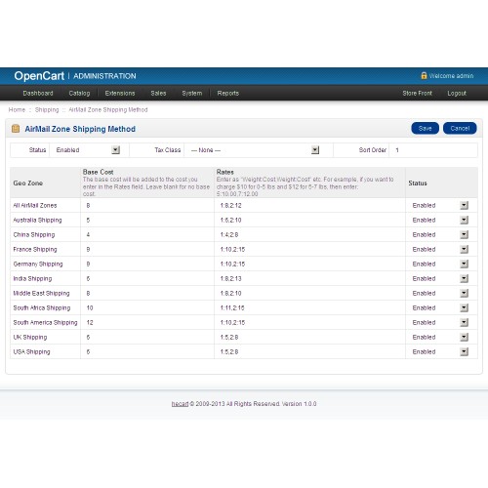The image size is (488, 488).
Task: Click the AirMail Zone Shipping Method breadcrumb
Action: coord(108,110)
